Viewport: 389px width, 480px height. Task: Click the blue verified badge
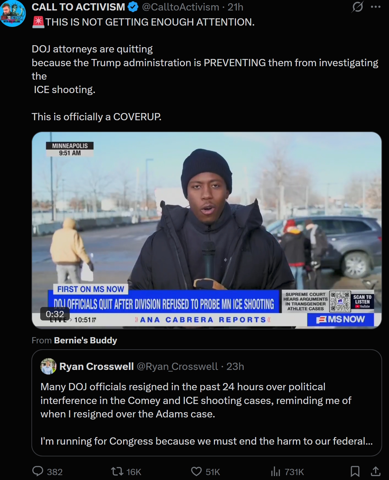(133, 7)
